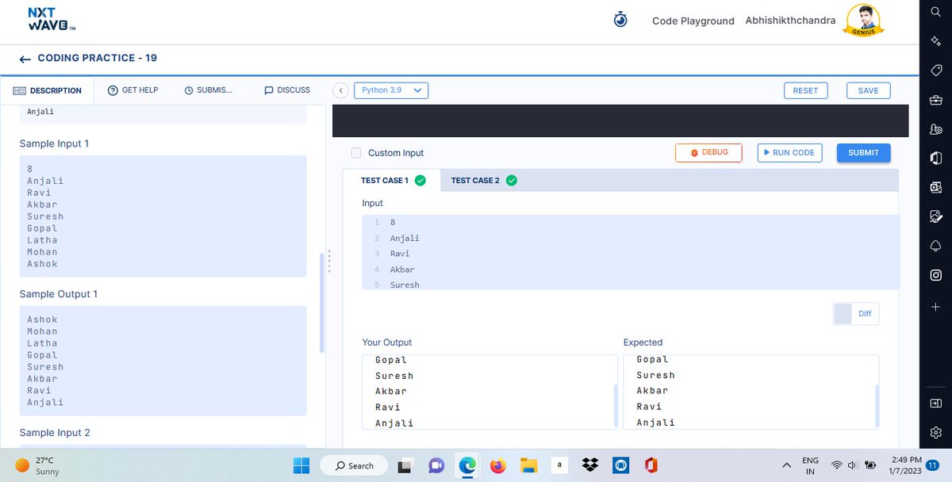Click the Reset button
The height and width of the screenshot is (482, 952).
click(805, 90)
